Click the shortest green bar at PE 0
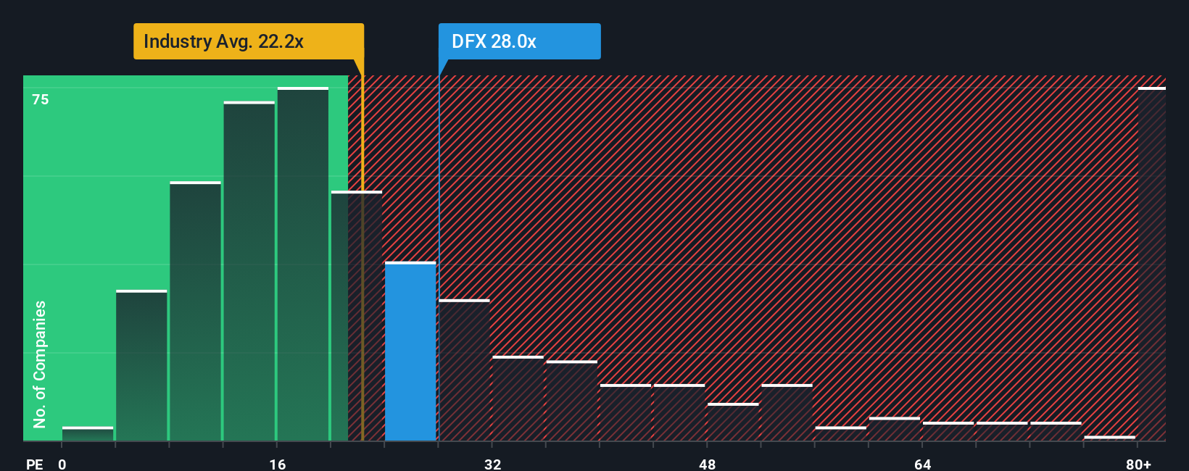The height and width of the screenshot is (471, 1189). click(x=88, y=433)
